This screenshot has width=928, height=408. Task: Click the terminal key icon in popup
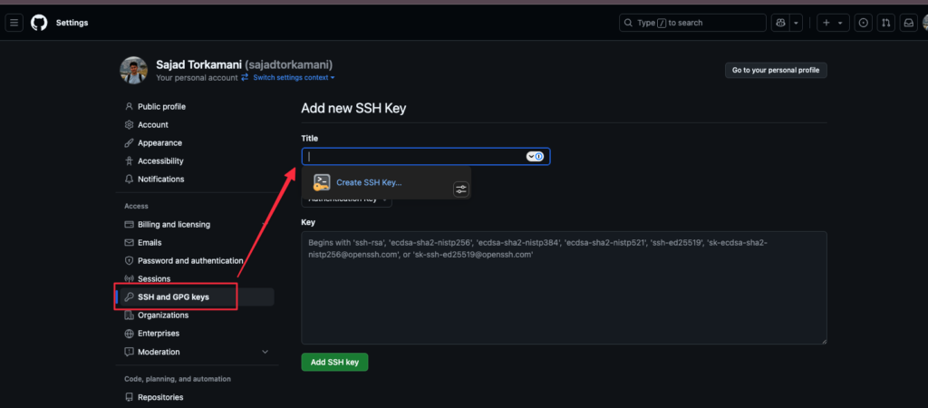pos(322,182)
